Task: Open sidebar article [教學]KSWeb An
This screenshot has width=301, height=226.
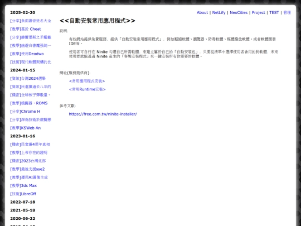Action: (25, 128)
